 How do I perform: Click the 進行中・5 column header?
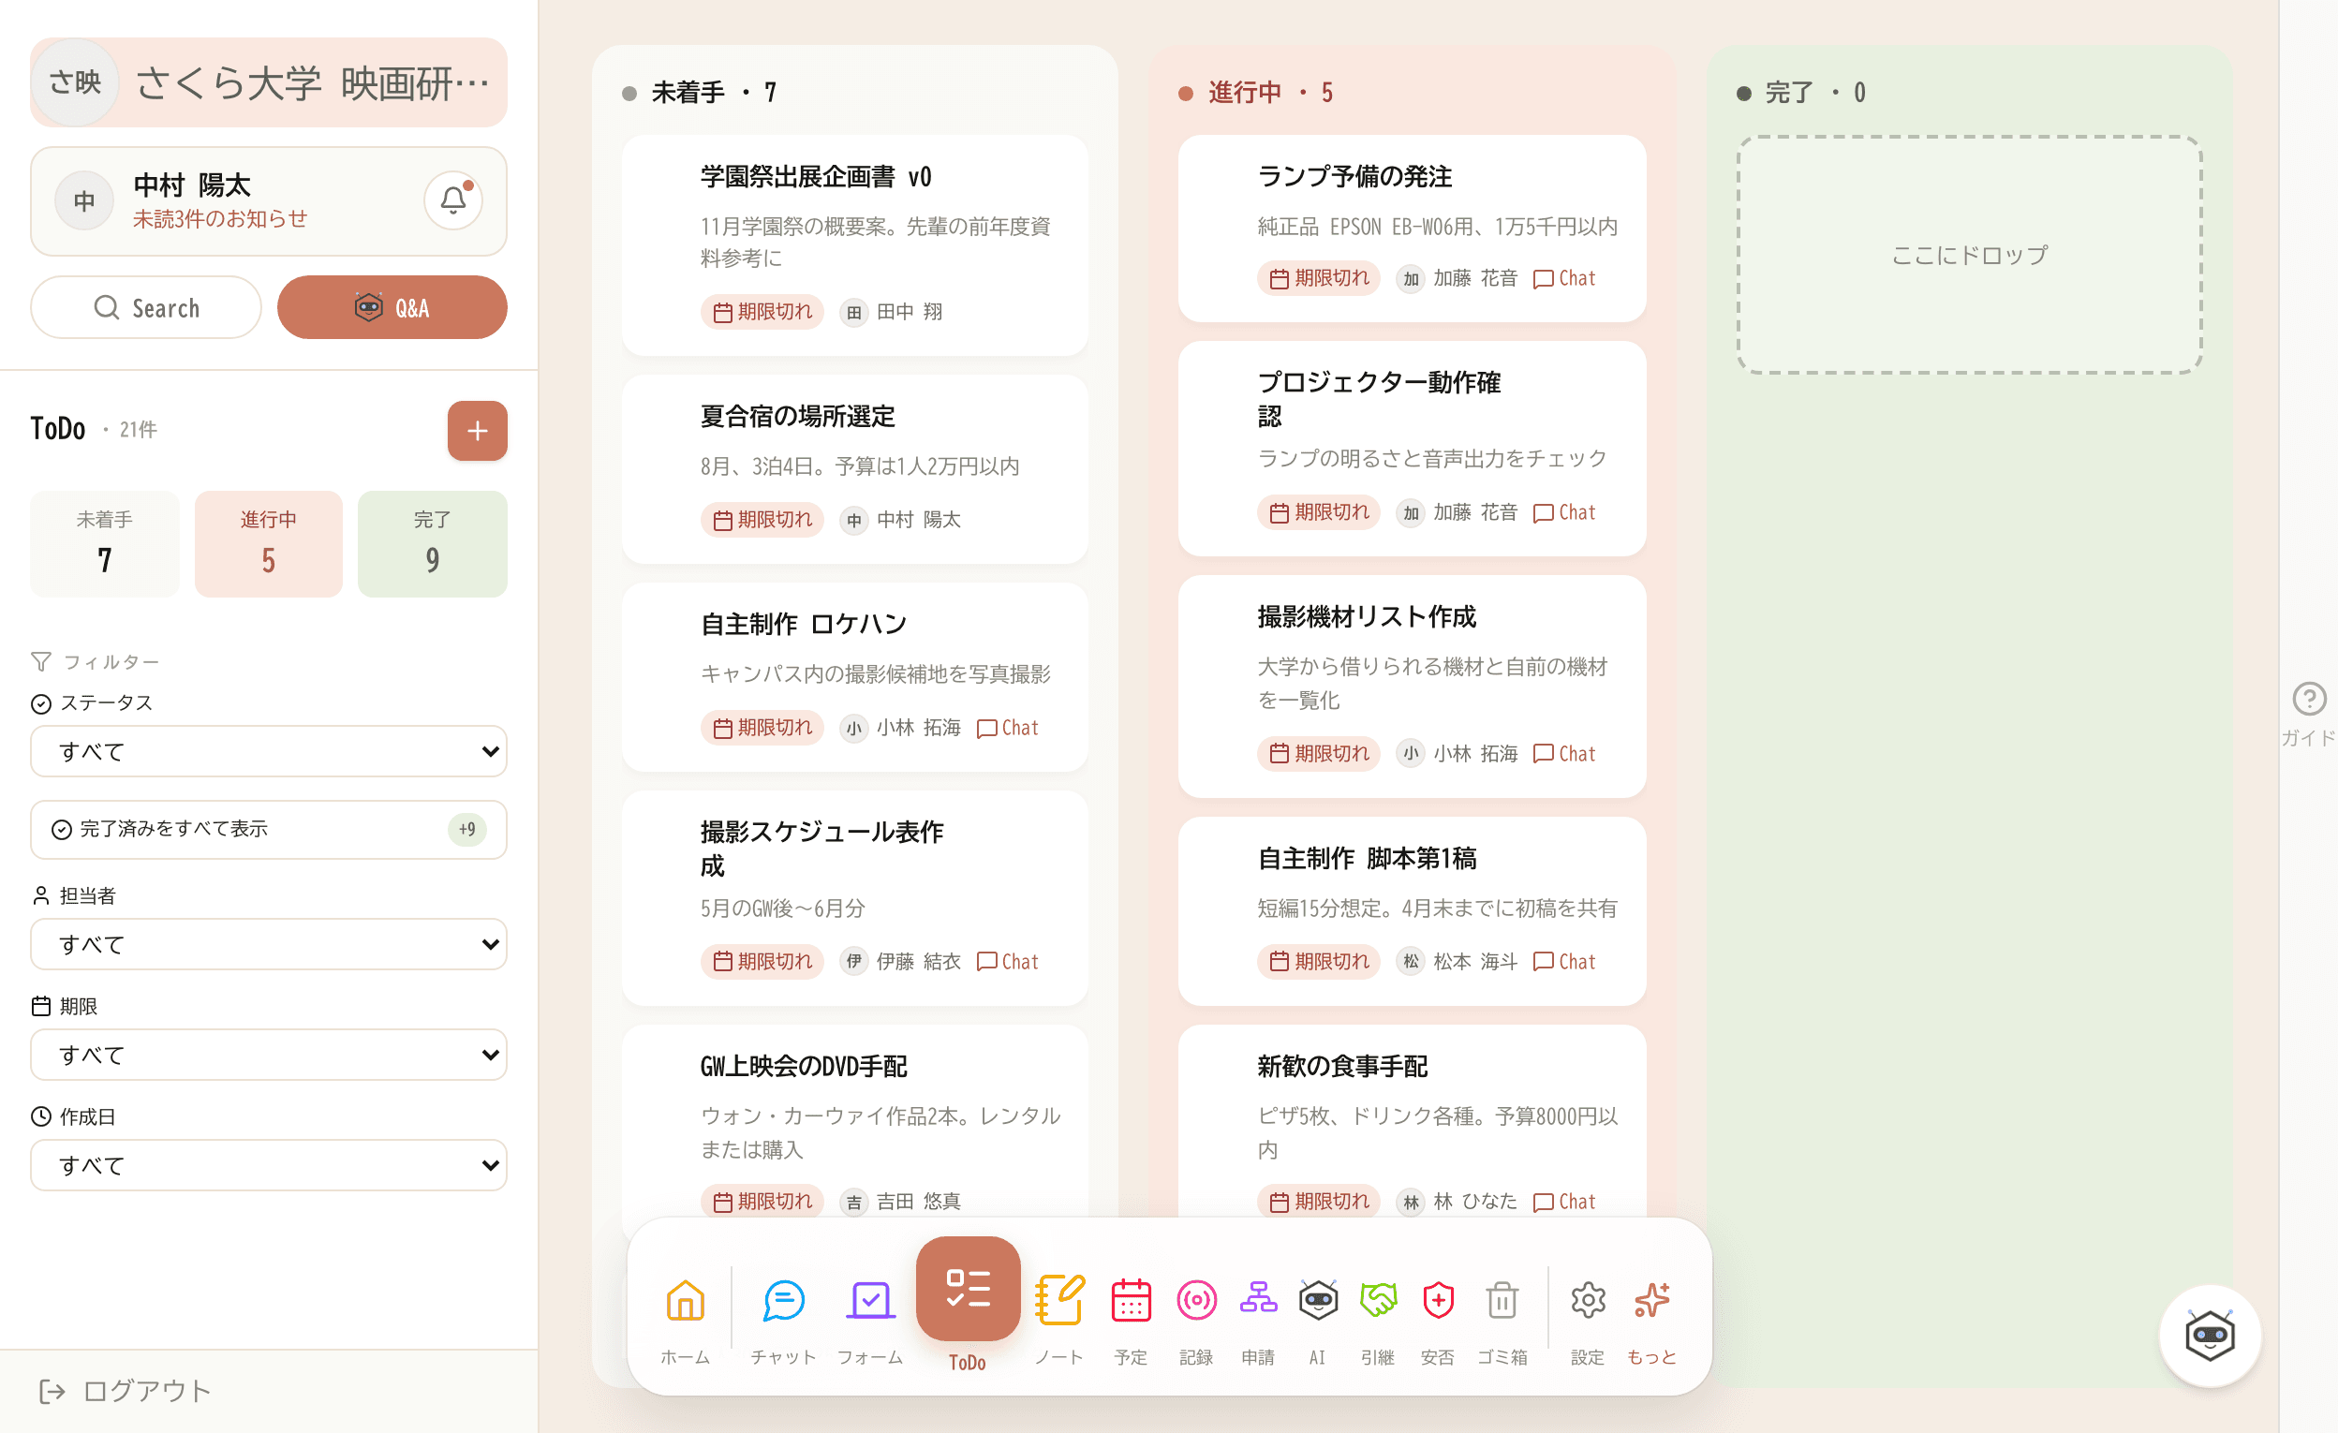tap(1256, 92)
